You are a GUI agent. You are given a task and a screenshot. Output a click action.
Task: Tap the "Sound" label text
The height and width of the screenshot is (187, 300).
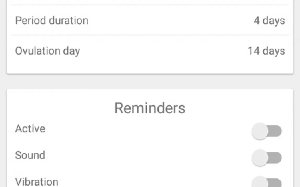coord(30,155)
